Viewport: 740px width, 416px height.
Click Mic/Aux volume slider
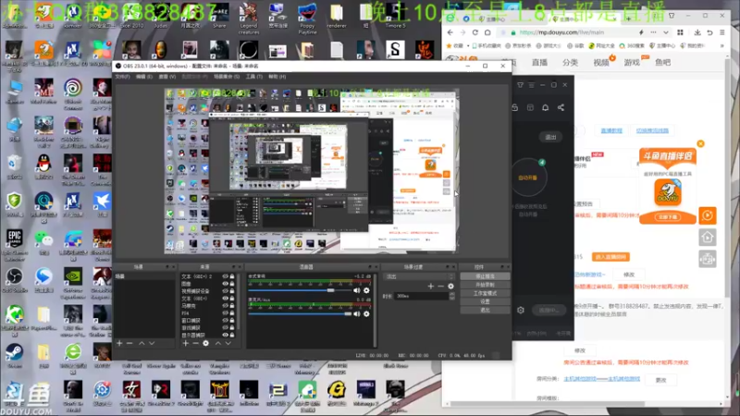click(300, 313)
